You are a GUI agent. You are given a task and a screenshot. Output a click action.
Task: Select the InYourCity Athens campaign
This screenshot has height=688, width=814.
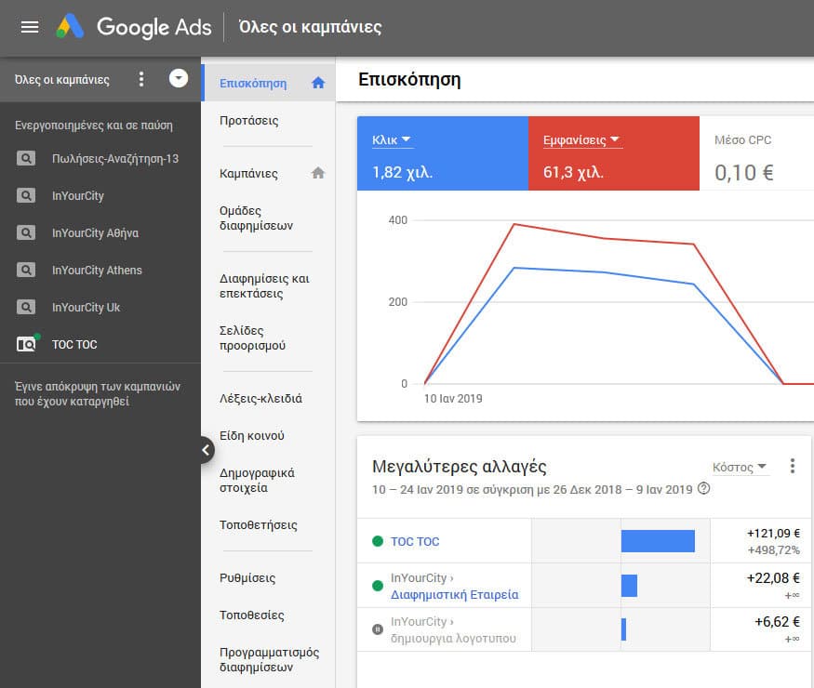point(97,270)
